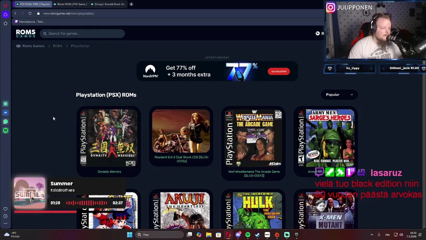Viewport: 426px width, 240px height.
Task: Open Steam from the taskbar
Action: pyautogui.click(x=257, y=235)
